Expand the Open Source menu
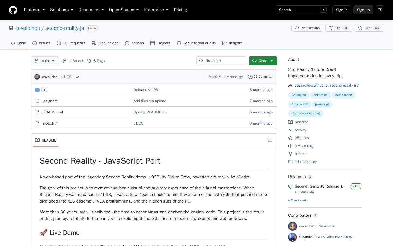Viewport: 393px width, 246px height. (x=124, y=10)
